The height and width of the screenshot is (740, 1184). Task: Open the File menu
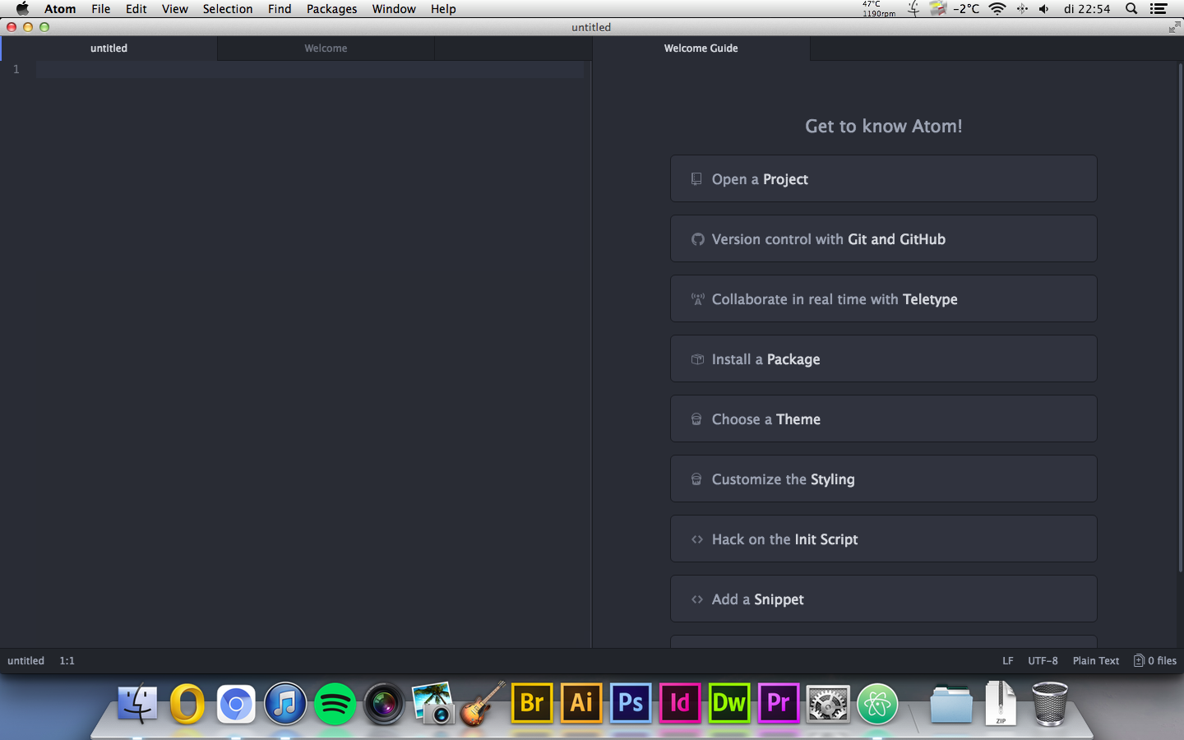coord(101,9)
